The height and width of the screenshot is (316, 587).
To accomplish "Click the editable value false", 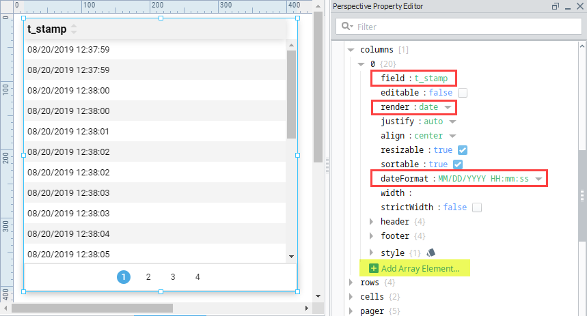I will tap(440, 93).
